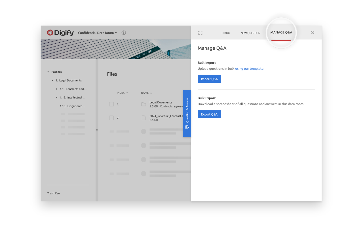Image resolution: width=363 pixels, height=227 pixels.
Task: Switch to the NEW QUESTION tab
Action: pos(250,33)
